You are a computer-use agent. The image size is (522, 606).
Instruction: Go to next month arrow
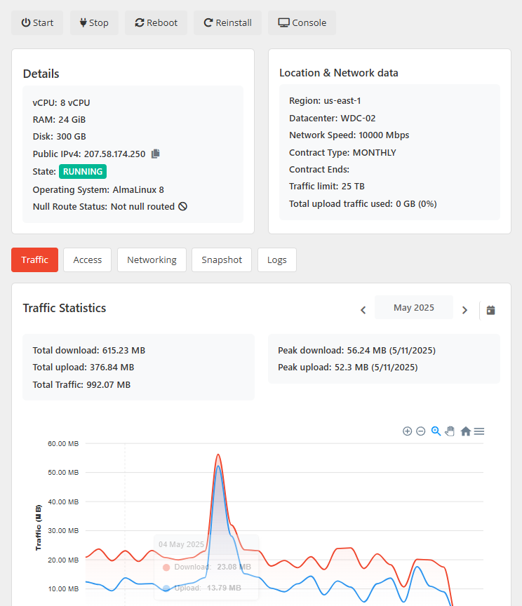point(464,310)
